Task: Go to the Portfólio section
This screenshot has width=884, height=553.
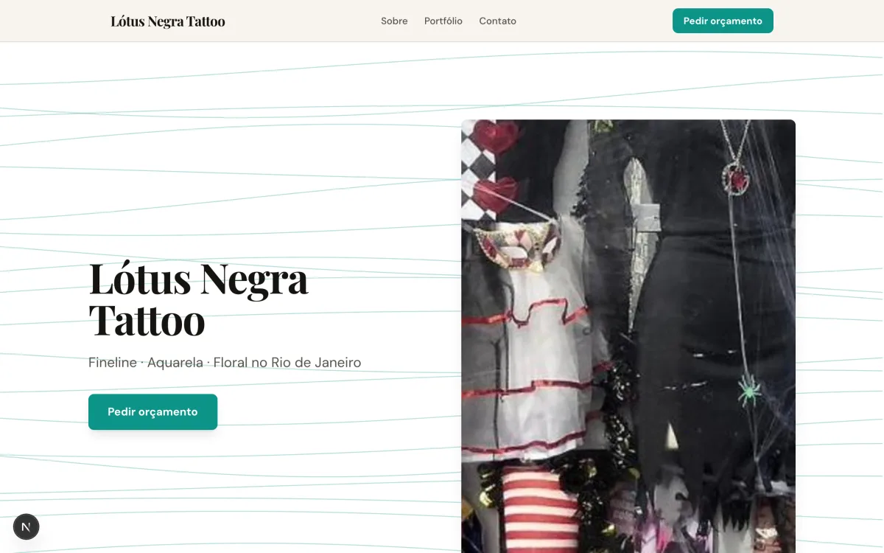Action: [x=443, y=21]
